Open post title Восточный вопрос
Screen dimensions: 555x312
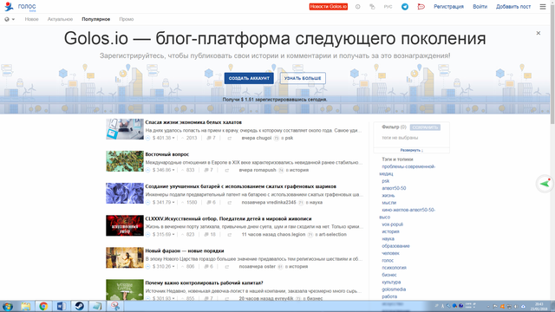coord(166,154)
